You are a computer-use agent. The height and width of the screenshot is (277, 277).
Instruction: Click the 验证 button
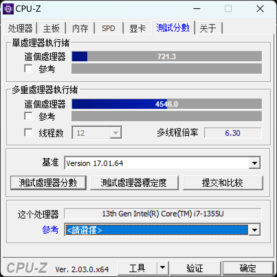(195, 268)
